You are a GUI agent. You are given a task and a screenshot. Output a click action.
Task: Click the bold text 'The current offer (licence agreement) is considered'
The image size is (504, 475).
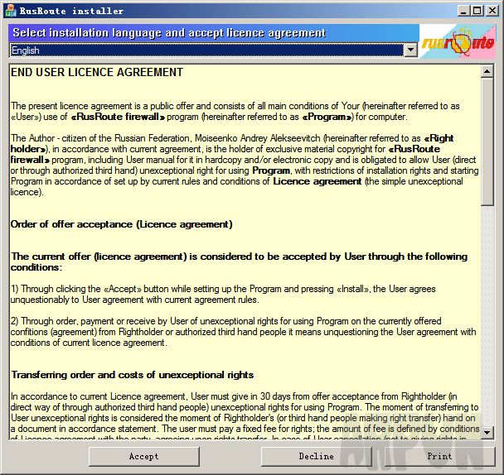tap(239, 261)
